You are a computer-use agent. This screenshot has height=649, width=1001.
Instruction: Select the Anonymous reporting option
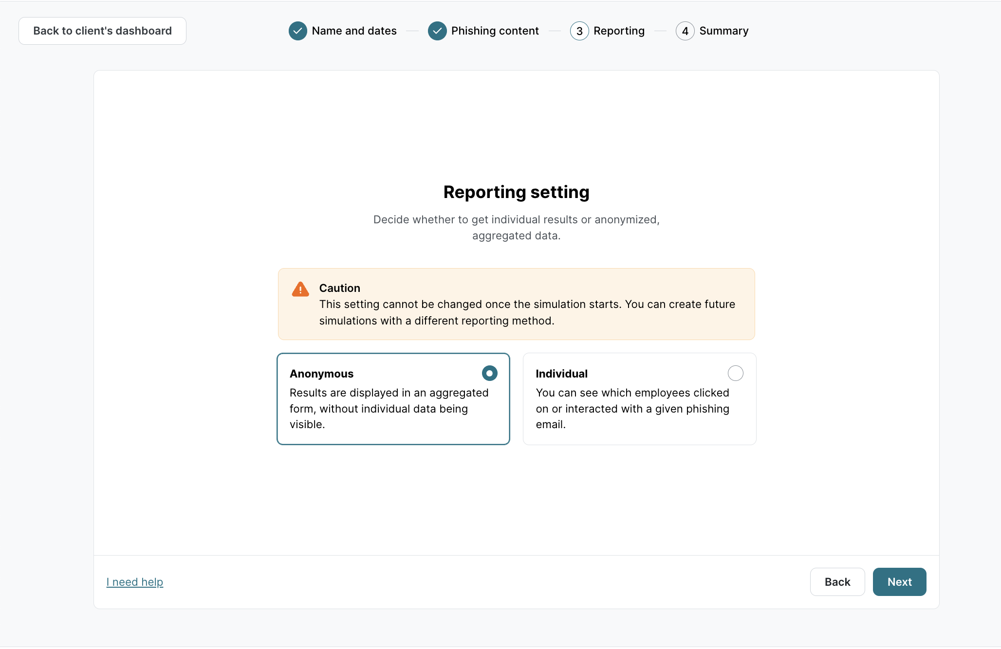point(393,399)
